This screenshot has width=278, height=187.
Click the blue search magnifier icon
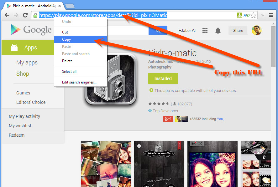[158, 30]
